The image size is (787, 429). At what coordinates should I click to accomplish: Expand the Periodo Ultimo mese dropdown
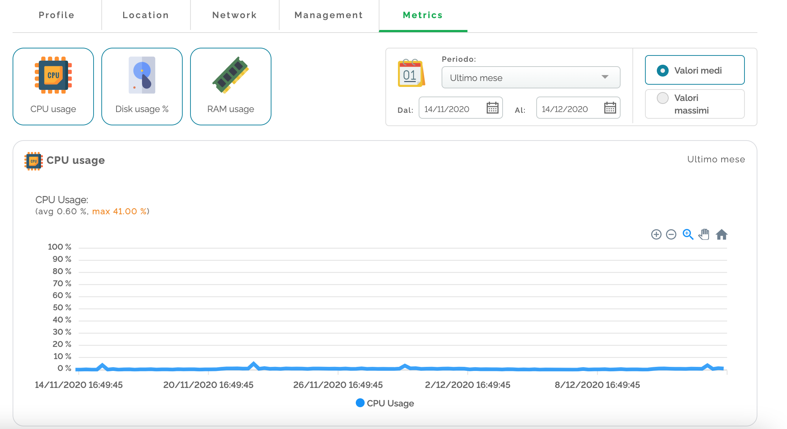point(531,77)
